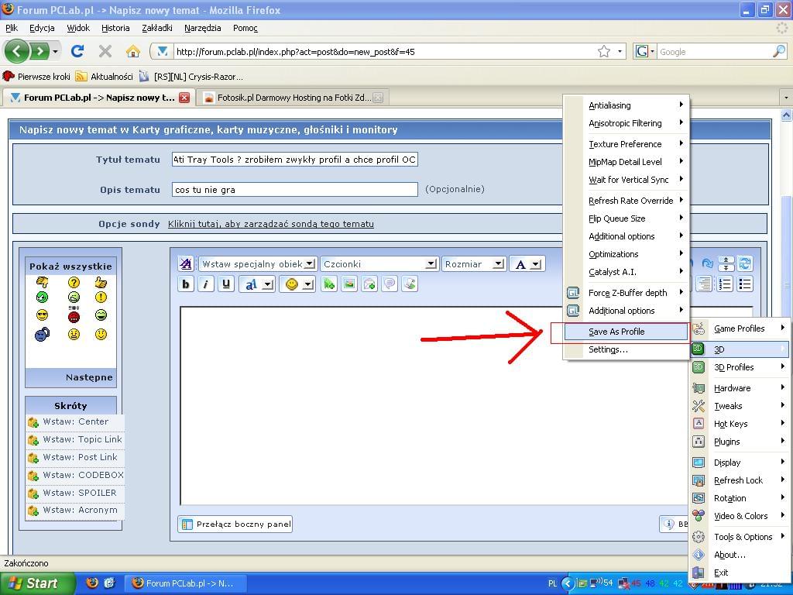Open the Czcionki font dropdown

[379, 264]
